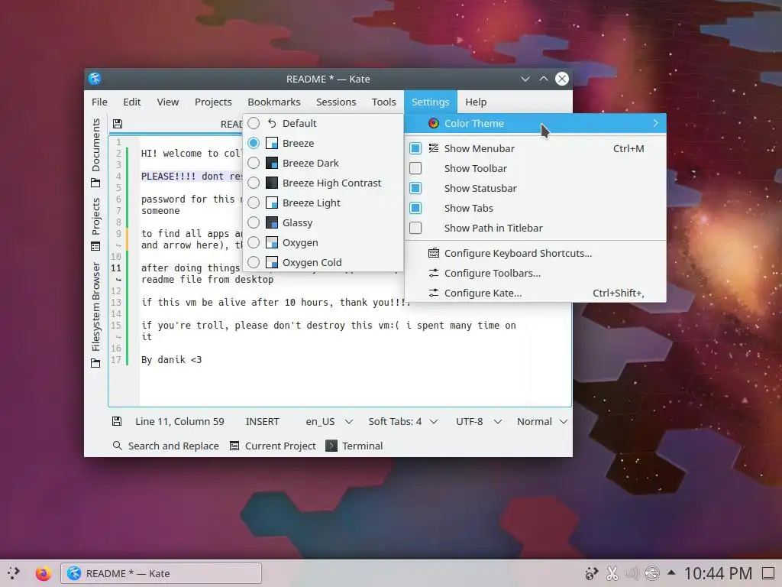
Task: Click line number 13 in the gutter
Action: 116,302
